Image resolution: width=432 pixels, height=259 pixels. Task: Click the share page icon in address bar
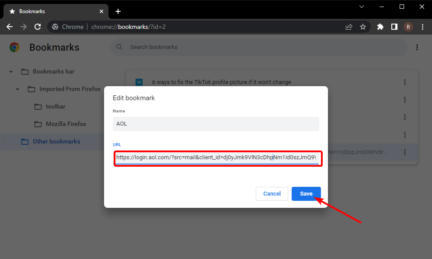[x=349, y=27]
